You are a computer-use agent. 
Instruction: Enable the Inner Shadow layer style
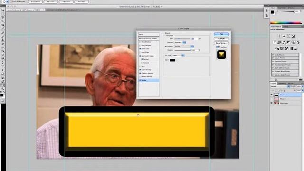coord(140,46)
